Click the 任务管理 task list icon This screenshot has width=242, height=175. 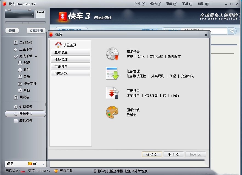112,73
